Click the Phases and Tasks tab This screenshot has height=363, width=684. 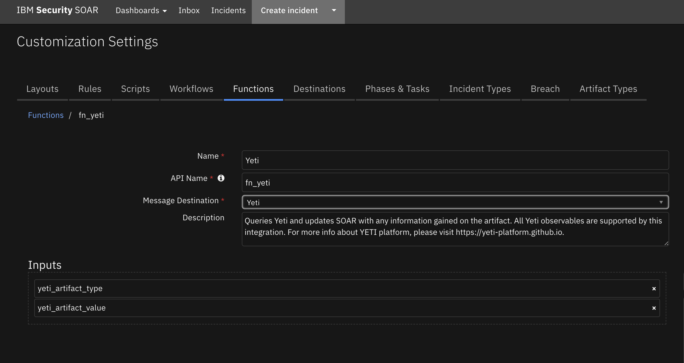[398, 88]
